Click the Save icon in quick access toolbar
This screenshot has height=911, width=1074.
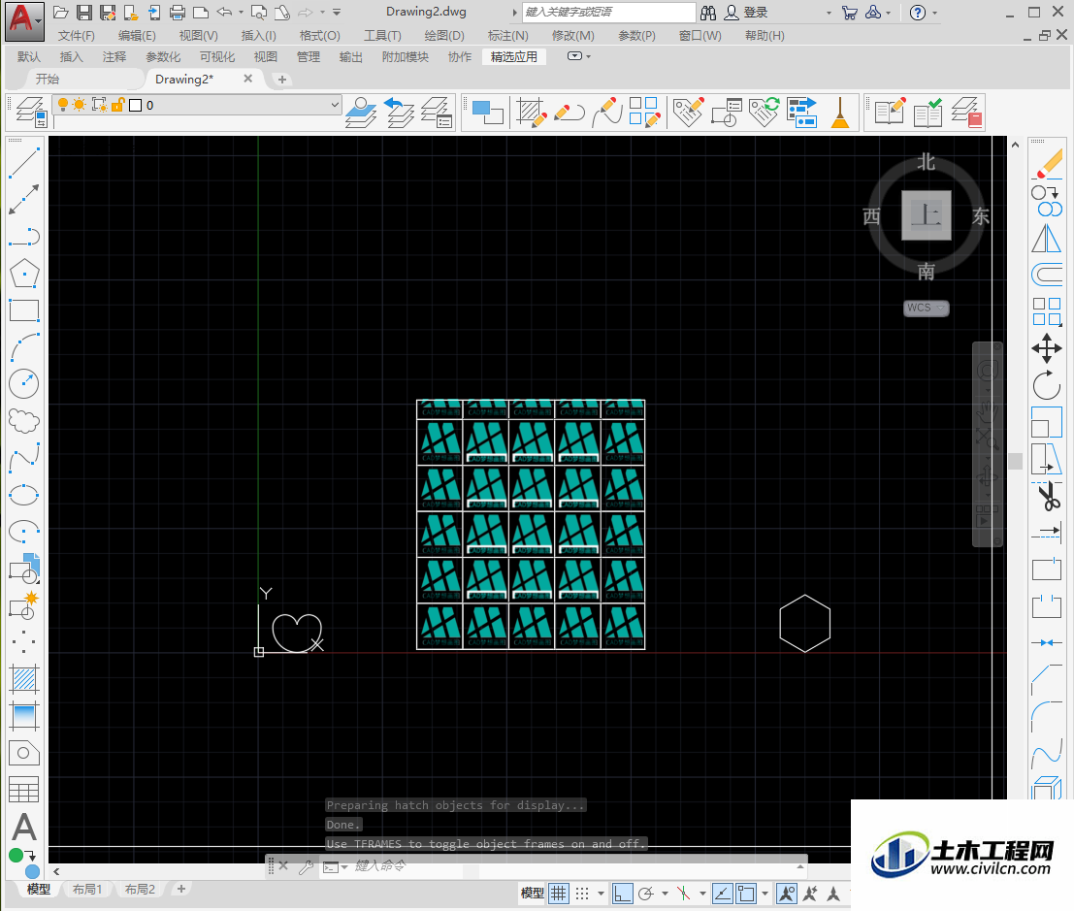pos(83,13)
